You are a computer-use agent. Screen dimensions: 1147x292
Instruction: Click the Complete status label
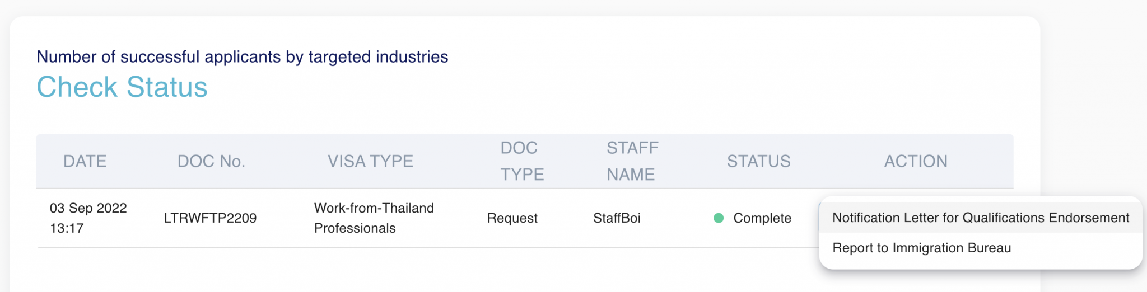[762, 218]
